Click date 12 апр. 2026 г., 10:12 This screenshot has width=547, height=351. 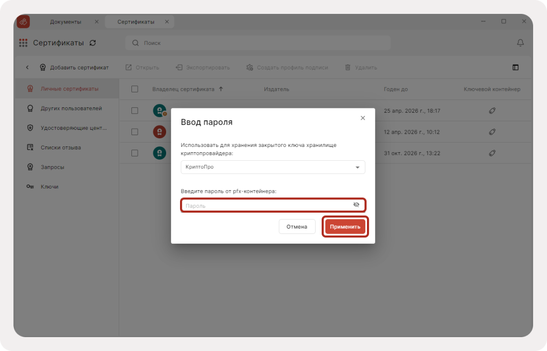click(412, 132)
